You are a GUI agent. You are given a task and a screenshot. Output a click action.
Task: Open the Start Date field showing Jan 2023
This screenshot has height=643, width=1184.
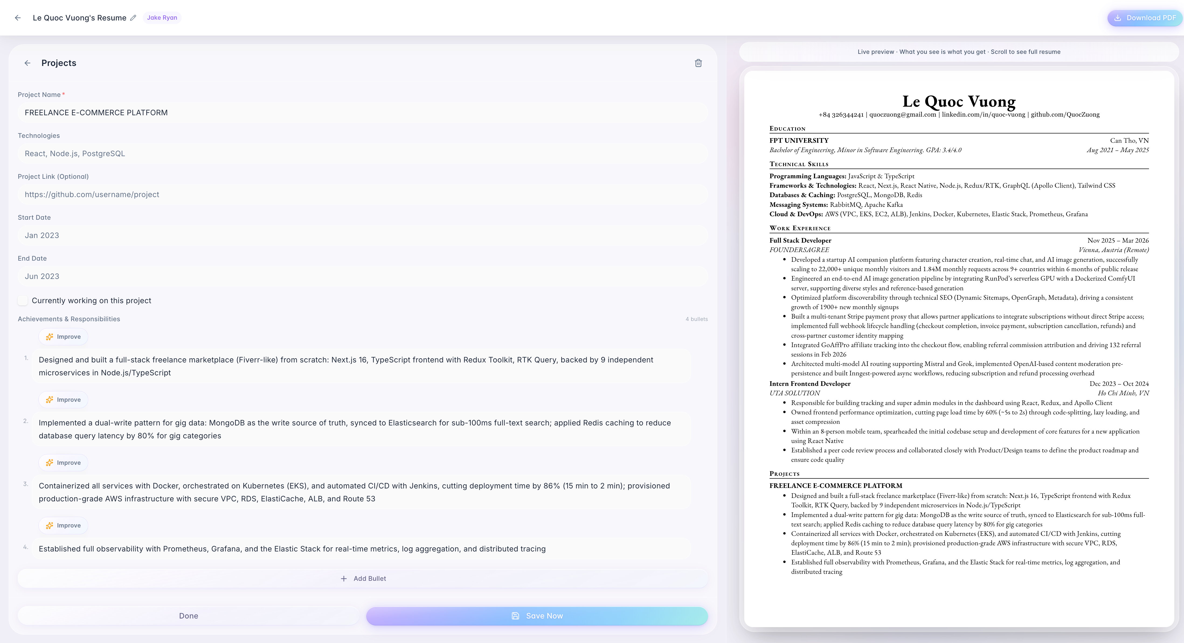pyautogui.click(x=363, y=235)
